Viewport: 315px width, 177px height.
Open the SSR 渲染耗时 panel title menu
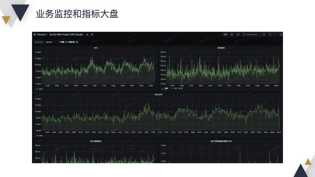[x=95, y=141]
